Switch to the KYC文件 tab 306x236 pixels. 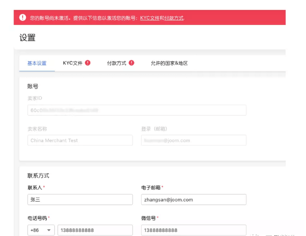tap(73, 63)
